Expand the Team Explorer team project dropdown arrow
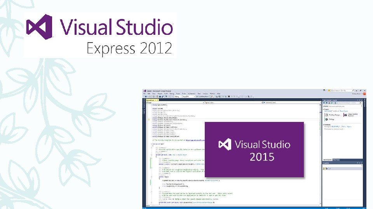 pos(362,106)
